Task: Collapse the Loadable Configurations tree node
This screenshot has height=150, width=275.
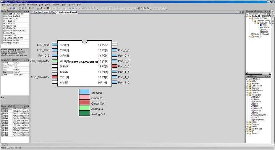Action: [x=253, y=21]
